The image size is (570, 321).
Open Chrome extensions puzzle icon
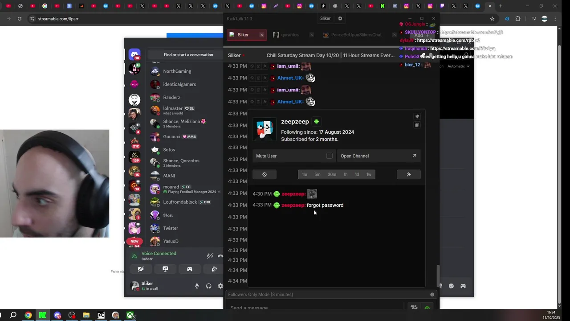pyautogui.click(x=518, y=19)
